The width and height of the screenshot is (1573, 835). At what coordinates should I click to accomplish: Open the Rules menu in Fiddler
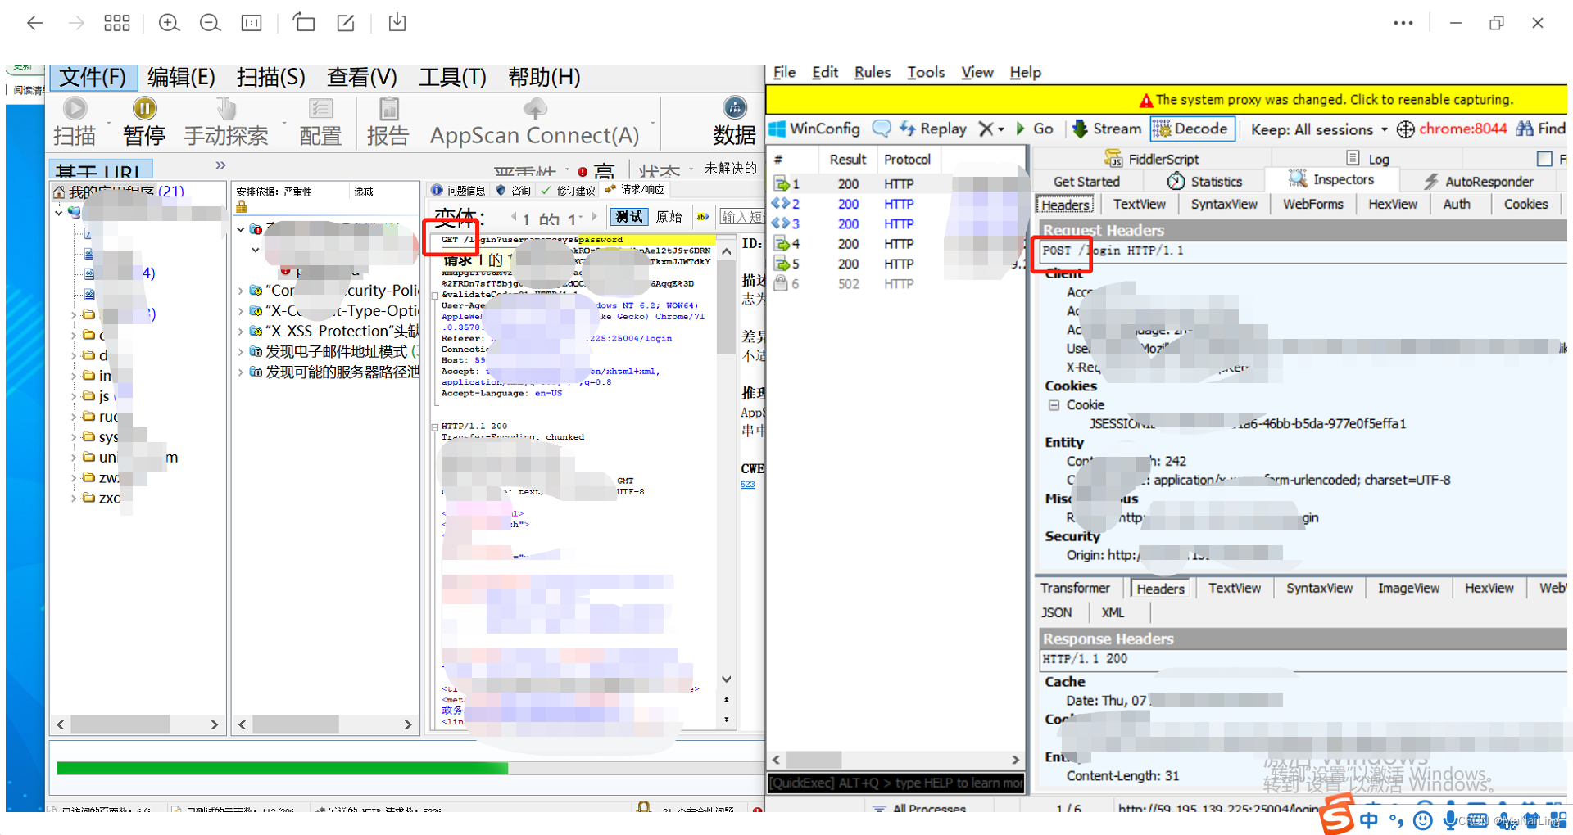(872, 72)
